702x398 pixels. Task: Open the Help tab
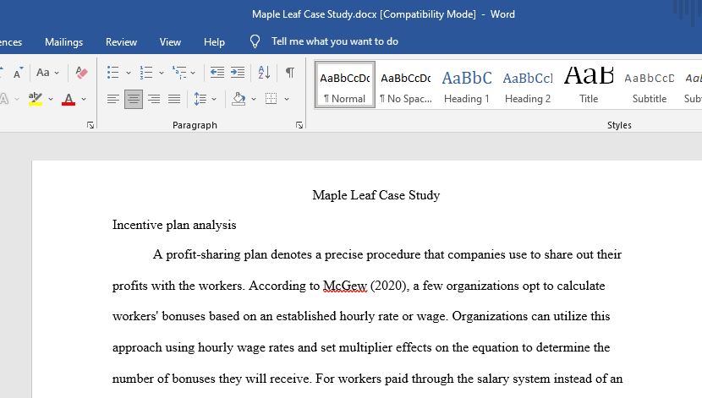(214, 42)
